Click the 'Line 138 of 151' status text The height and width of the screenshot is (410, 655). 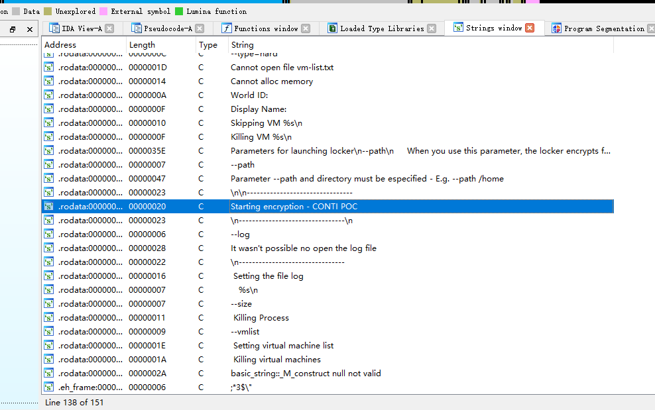[74, 403]
